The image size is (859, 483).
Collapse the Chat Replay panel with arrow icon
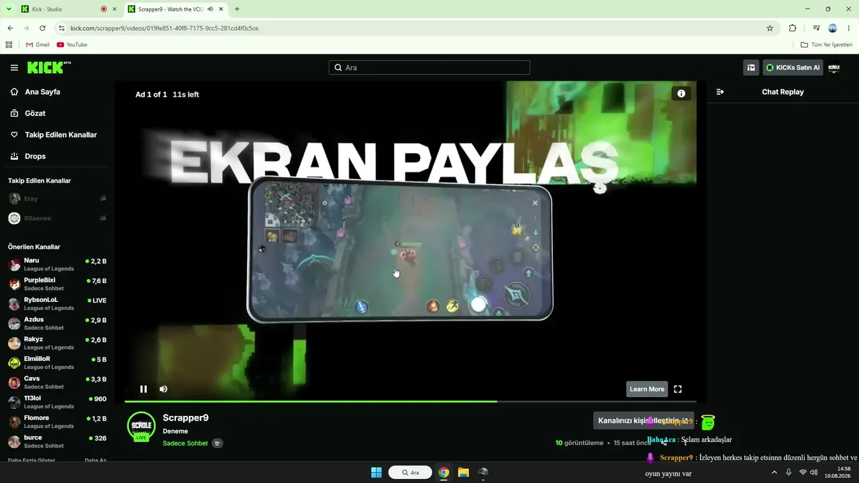tap(720, 92)
